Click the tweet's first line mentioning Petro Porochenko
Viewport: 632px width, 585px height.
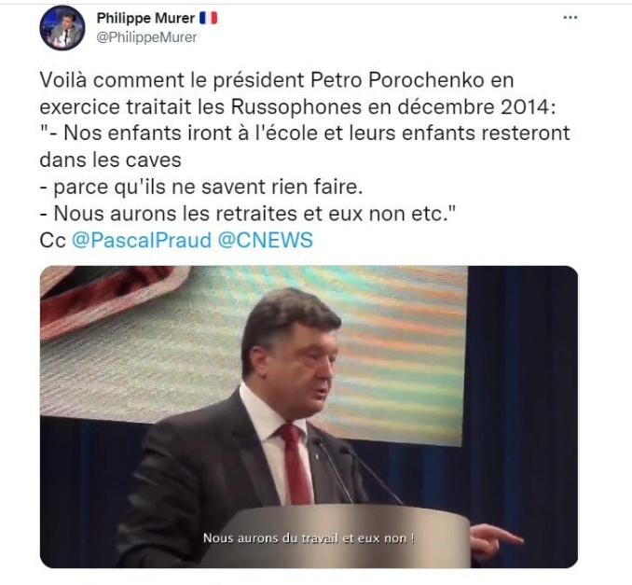point(277,80)
